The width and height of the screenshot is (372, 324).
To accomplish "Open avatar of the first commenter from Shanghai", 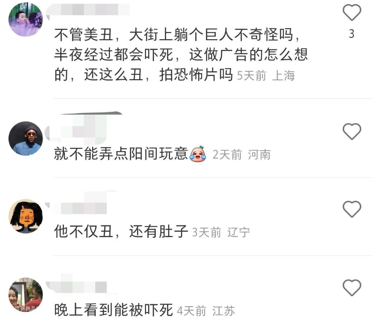I will click(26, 19).
